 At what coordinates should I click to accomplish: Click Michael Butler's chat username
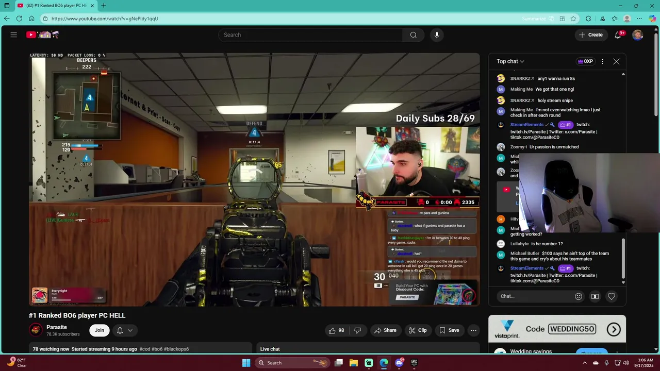pos(525,254)
